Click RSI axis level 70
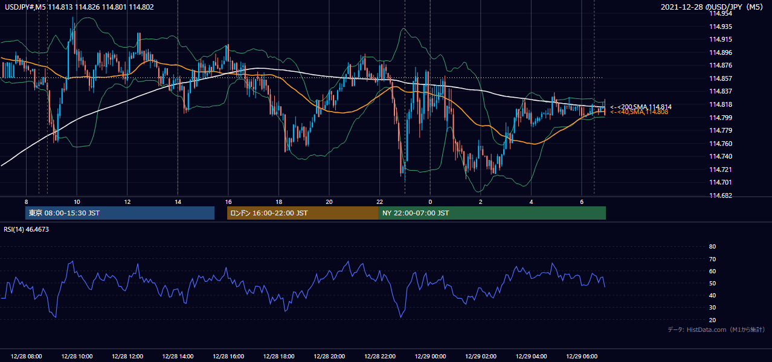This screenshot has width=772, height=362. [712, 259]
